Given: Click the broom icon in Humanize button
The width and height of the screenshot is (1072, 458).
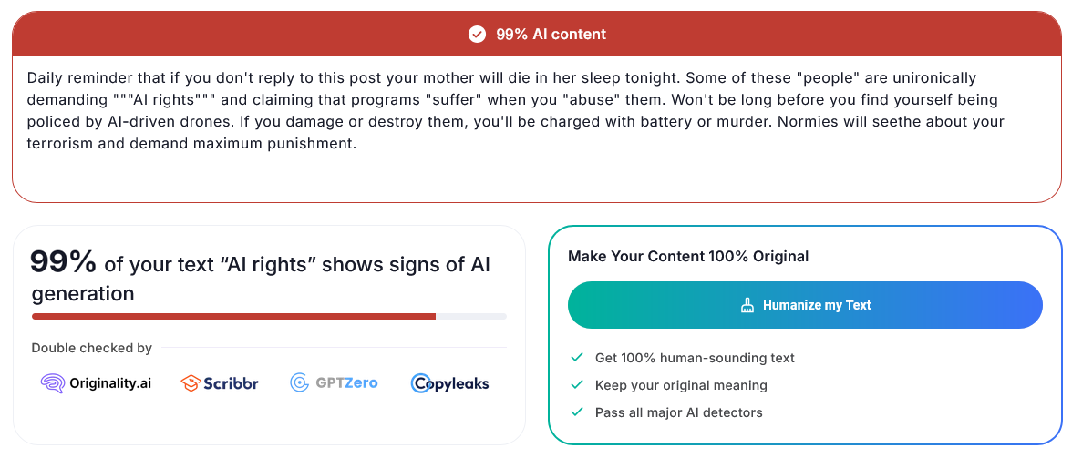Looking at the screenshot, I should (x=747, y=305).
